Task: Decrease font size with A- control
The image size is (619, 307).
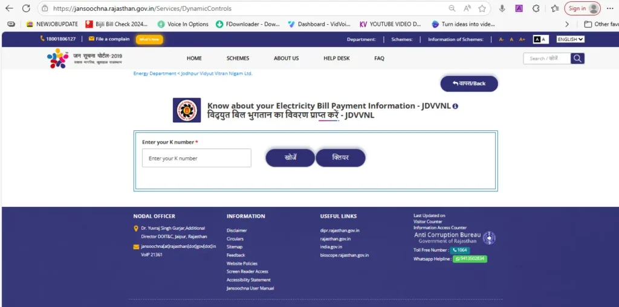Action: tap(501, 39)
